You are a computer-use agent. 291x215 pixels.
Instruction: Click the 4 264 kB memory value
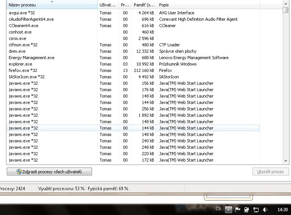coord(146,13)
